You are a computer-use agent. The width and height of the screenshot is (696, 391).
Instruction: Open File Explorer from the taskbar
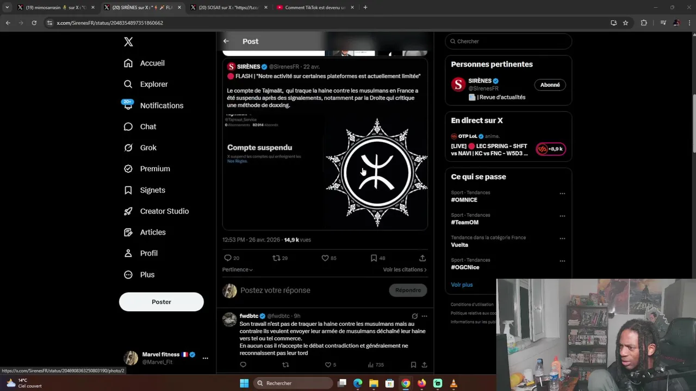pos(374,383)
